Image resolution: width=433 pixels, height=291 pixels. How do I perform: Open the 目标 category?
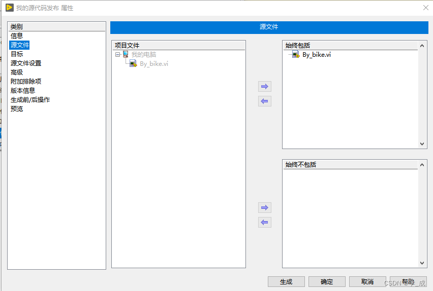pyautogui.click(x=17, y=54)
